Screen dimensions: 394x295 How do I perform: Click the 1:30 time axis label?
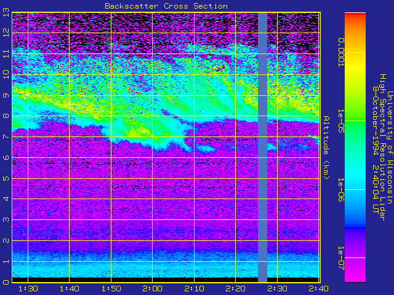tap(28, 289)
